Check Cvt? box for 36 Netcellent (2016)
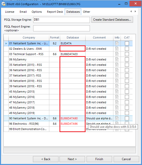 tap(127, 70)
